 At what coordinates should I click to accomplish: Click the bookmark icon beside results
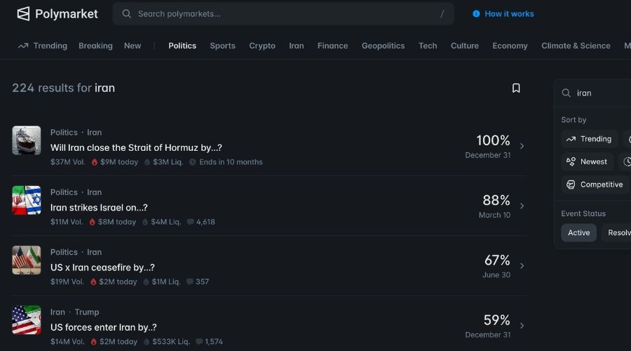pos(516,88)
